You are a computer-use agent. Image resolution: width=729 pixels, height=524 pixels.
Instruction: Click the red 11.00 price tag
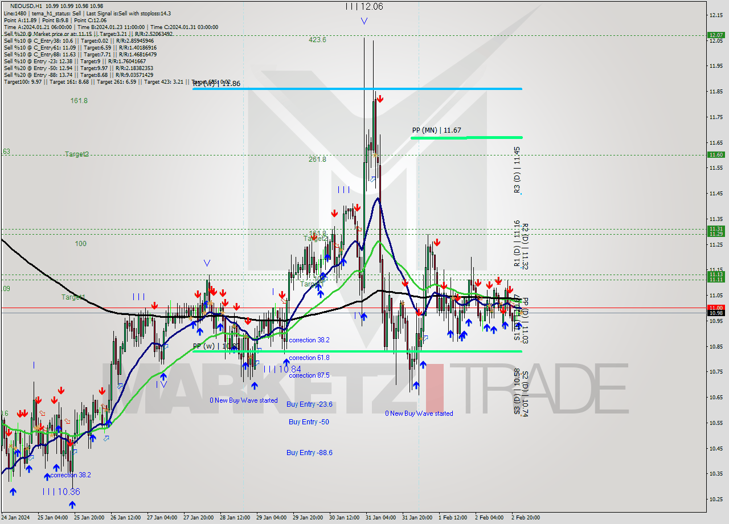coord(716,308)
